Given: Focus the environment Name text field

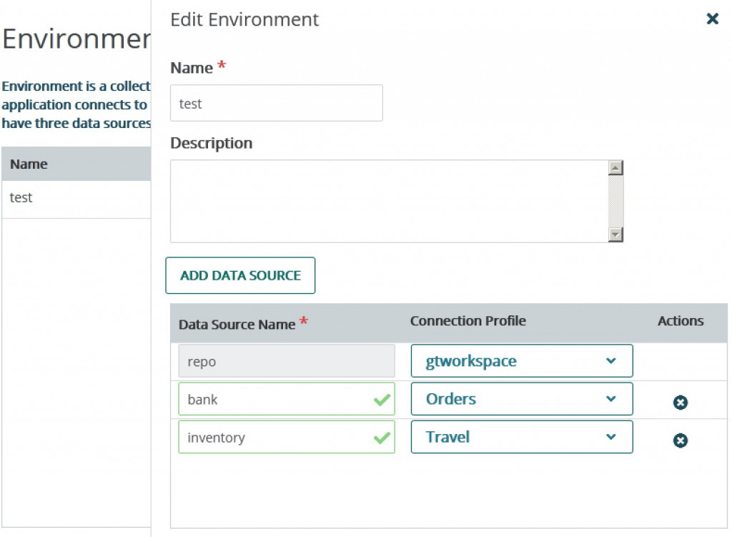Looking at the screenshot, I should tap(276, 104).
